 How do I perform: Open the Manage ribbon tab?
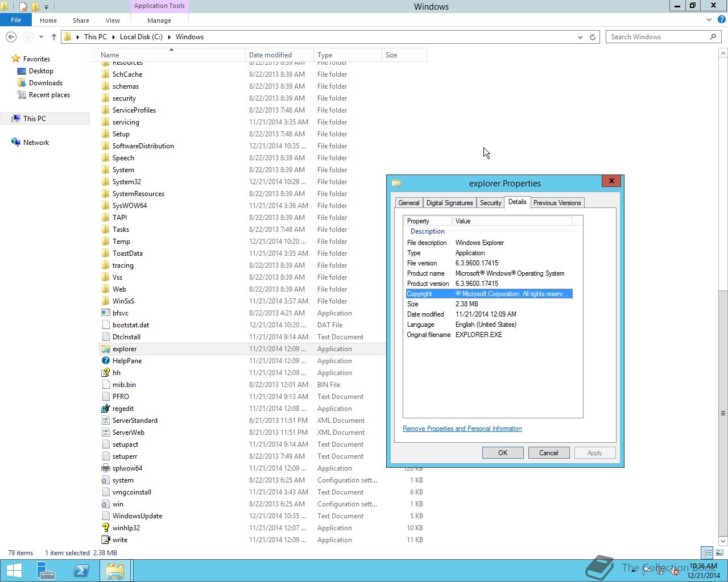tap(159, 20)
